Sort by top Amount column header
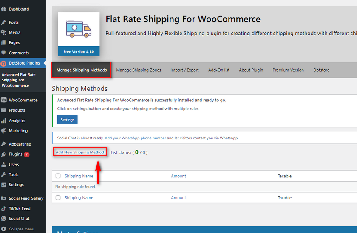The height and width of the screenshot is (233, 357). pos(178,176)
